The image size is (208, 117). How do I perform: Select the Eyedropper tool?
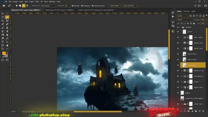click(3, 24)
